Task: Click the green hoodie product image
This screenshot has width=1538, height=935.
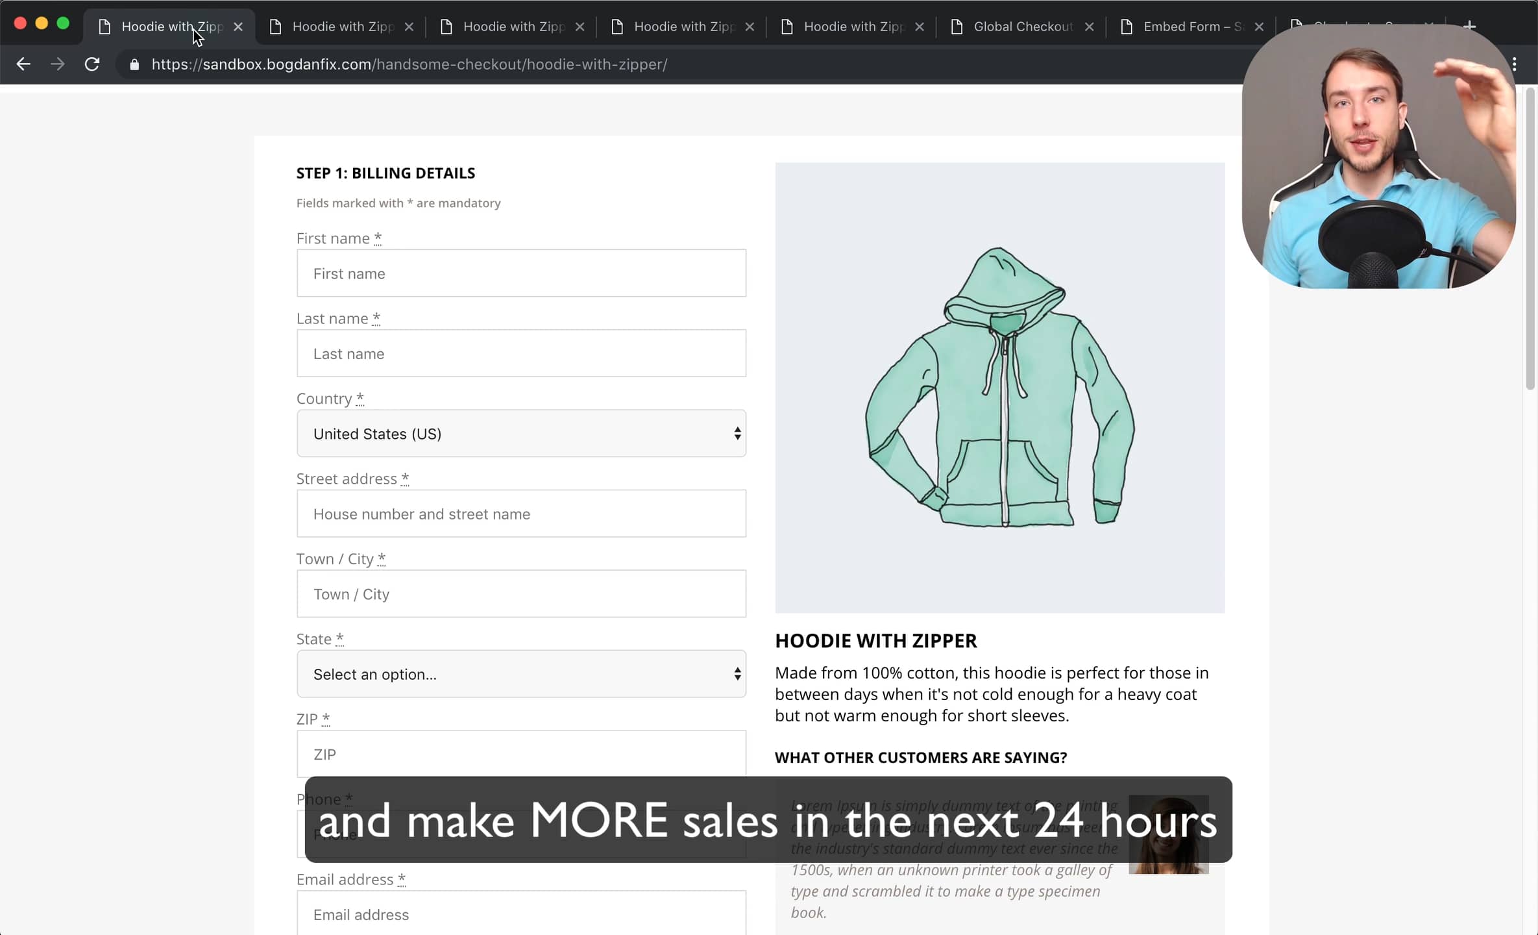Action: point(999,387)
